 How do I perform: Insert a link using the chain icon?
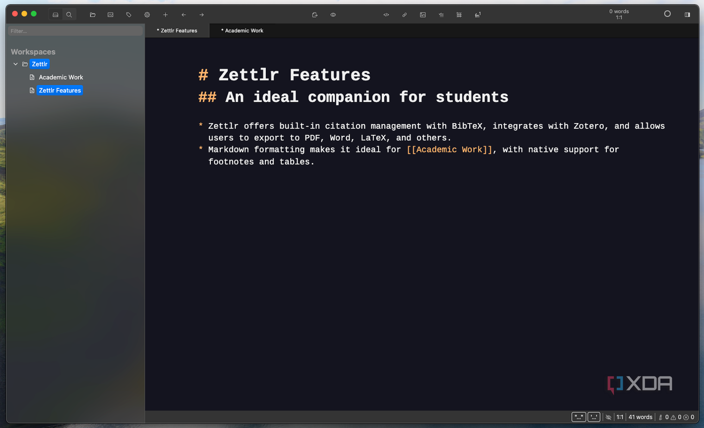tap(405, 15)
